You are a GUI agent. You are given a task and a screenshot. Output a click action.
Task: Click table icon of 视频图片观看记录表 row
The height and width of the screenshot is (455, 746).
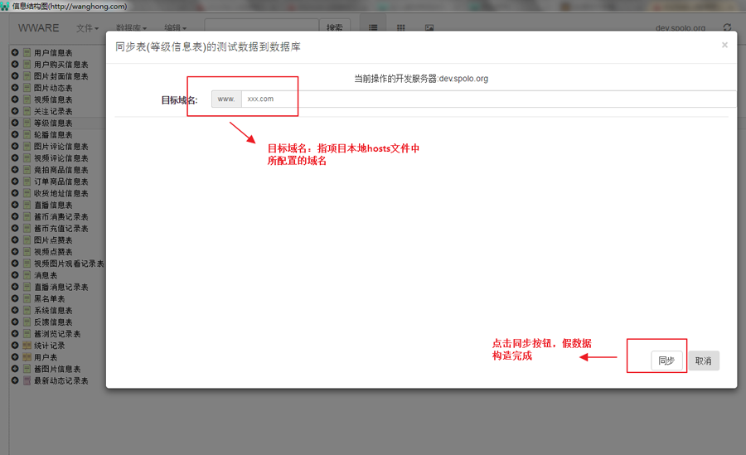(27, 264)
